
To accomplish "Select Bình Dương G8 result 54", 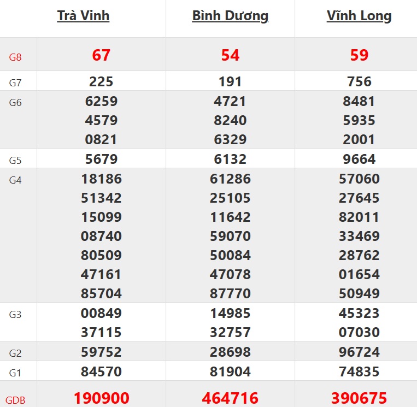I will coord(230,55).
